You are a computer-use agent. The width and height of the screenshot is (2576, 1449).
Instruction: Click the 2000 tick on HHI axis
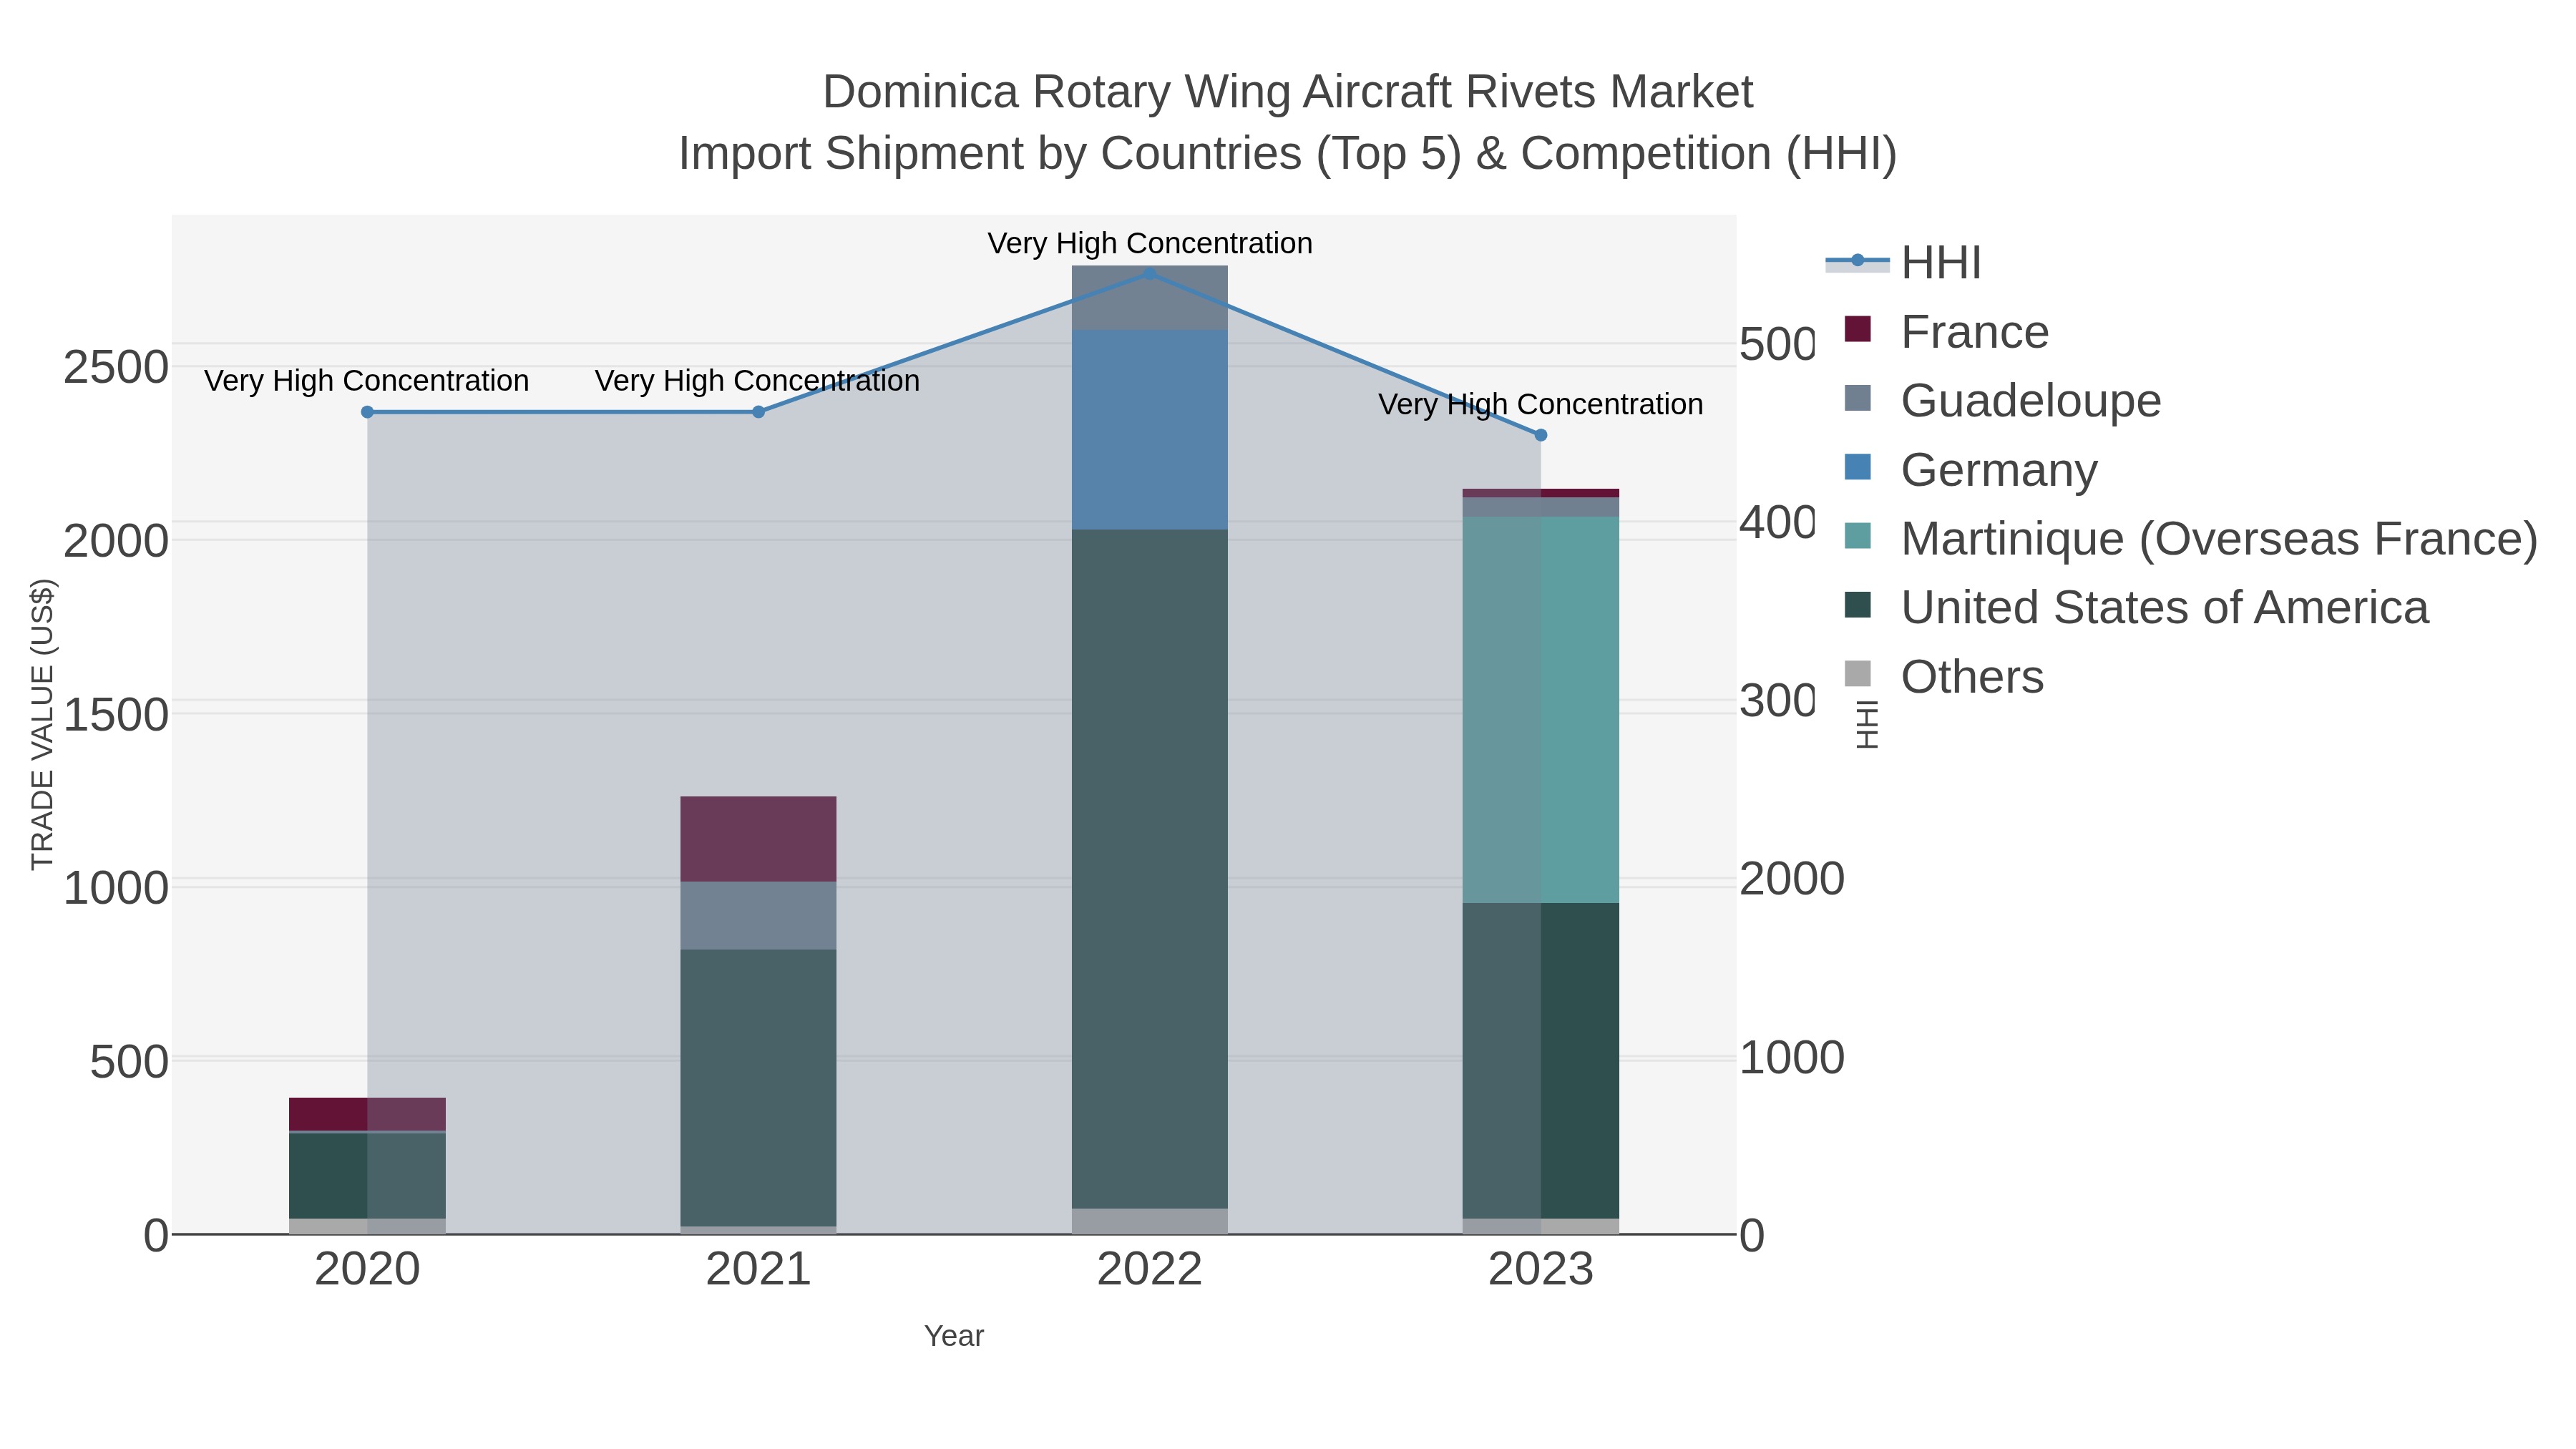coord(1792,878)
